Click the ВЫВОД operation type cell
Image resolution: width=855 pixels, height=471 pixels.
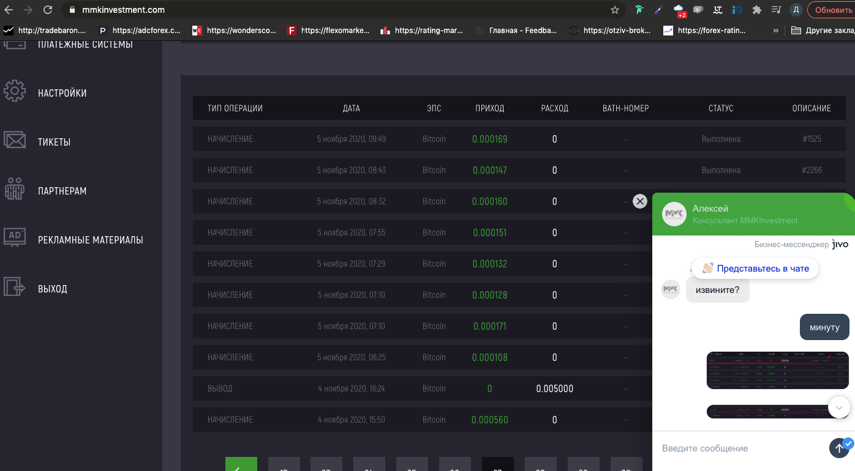click(220, 388)
